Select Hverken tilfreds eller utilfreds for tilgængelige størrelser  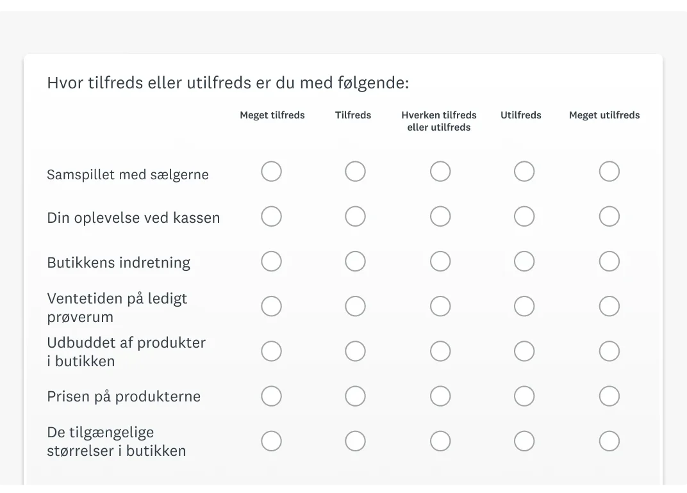coord(440,441)
